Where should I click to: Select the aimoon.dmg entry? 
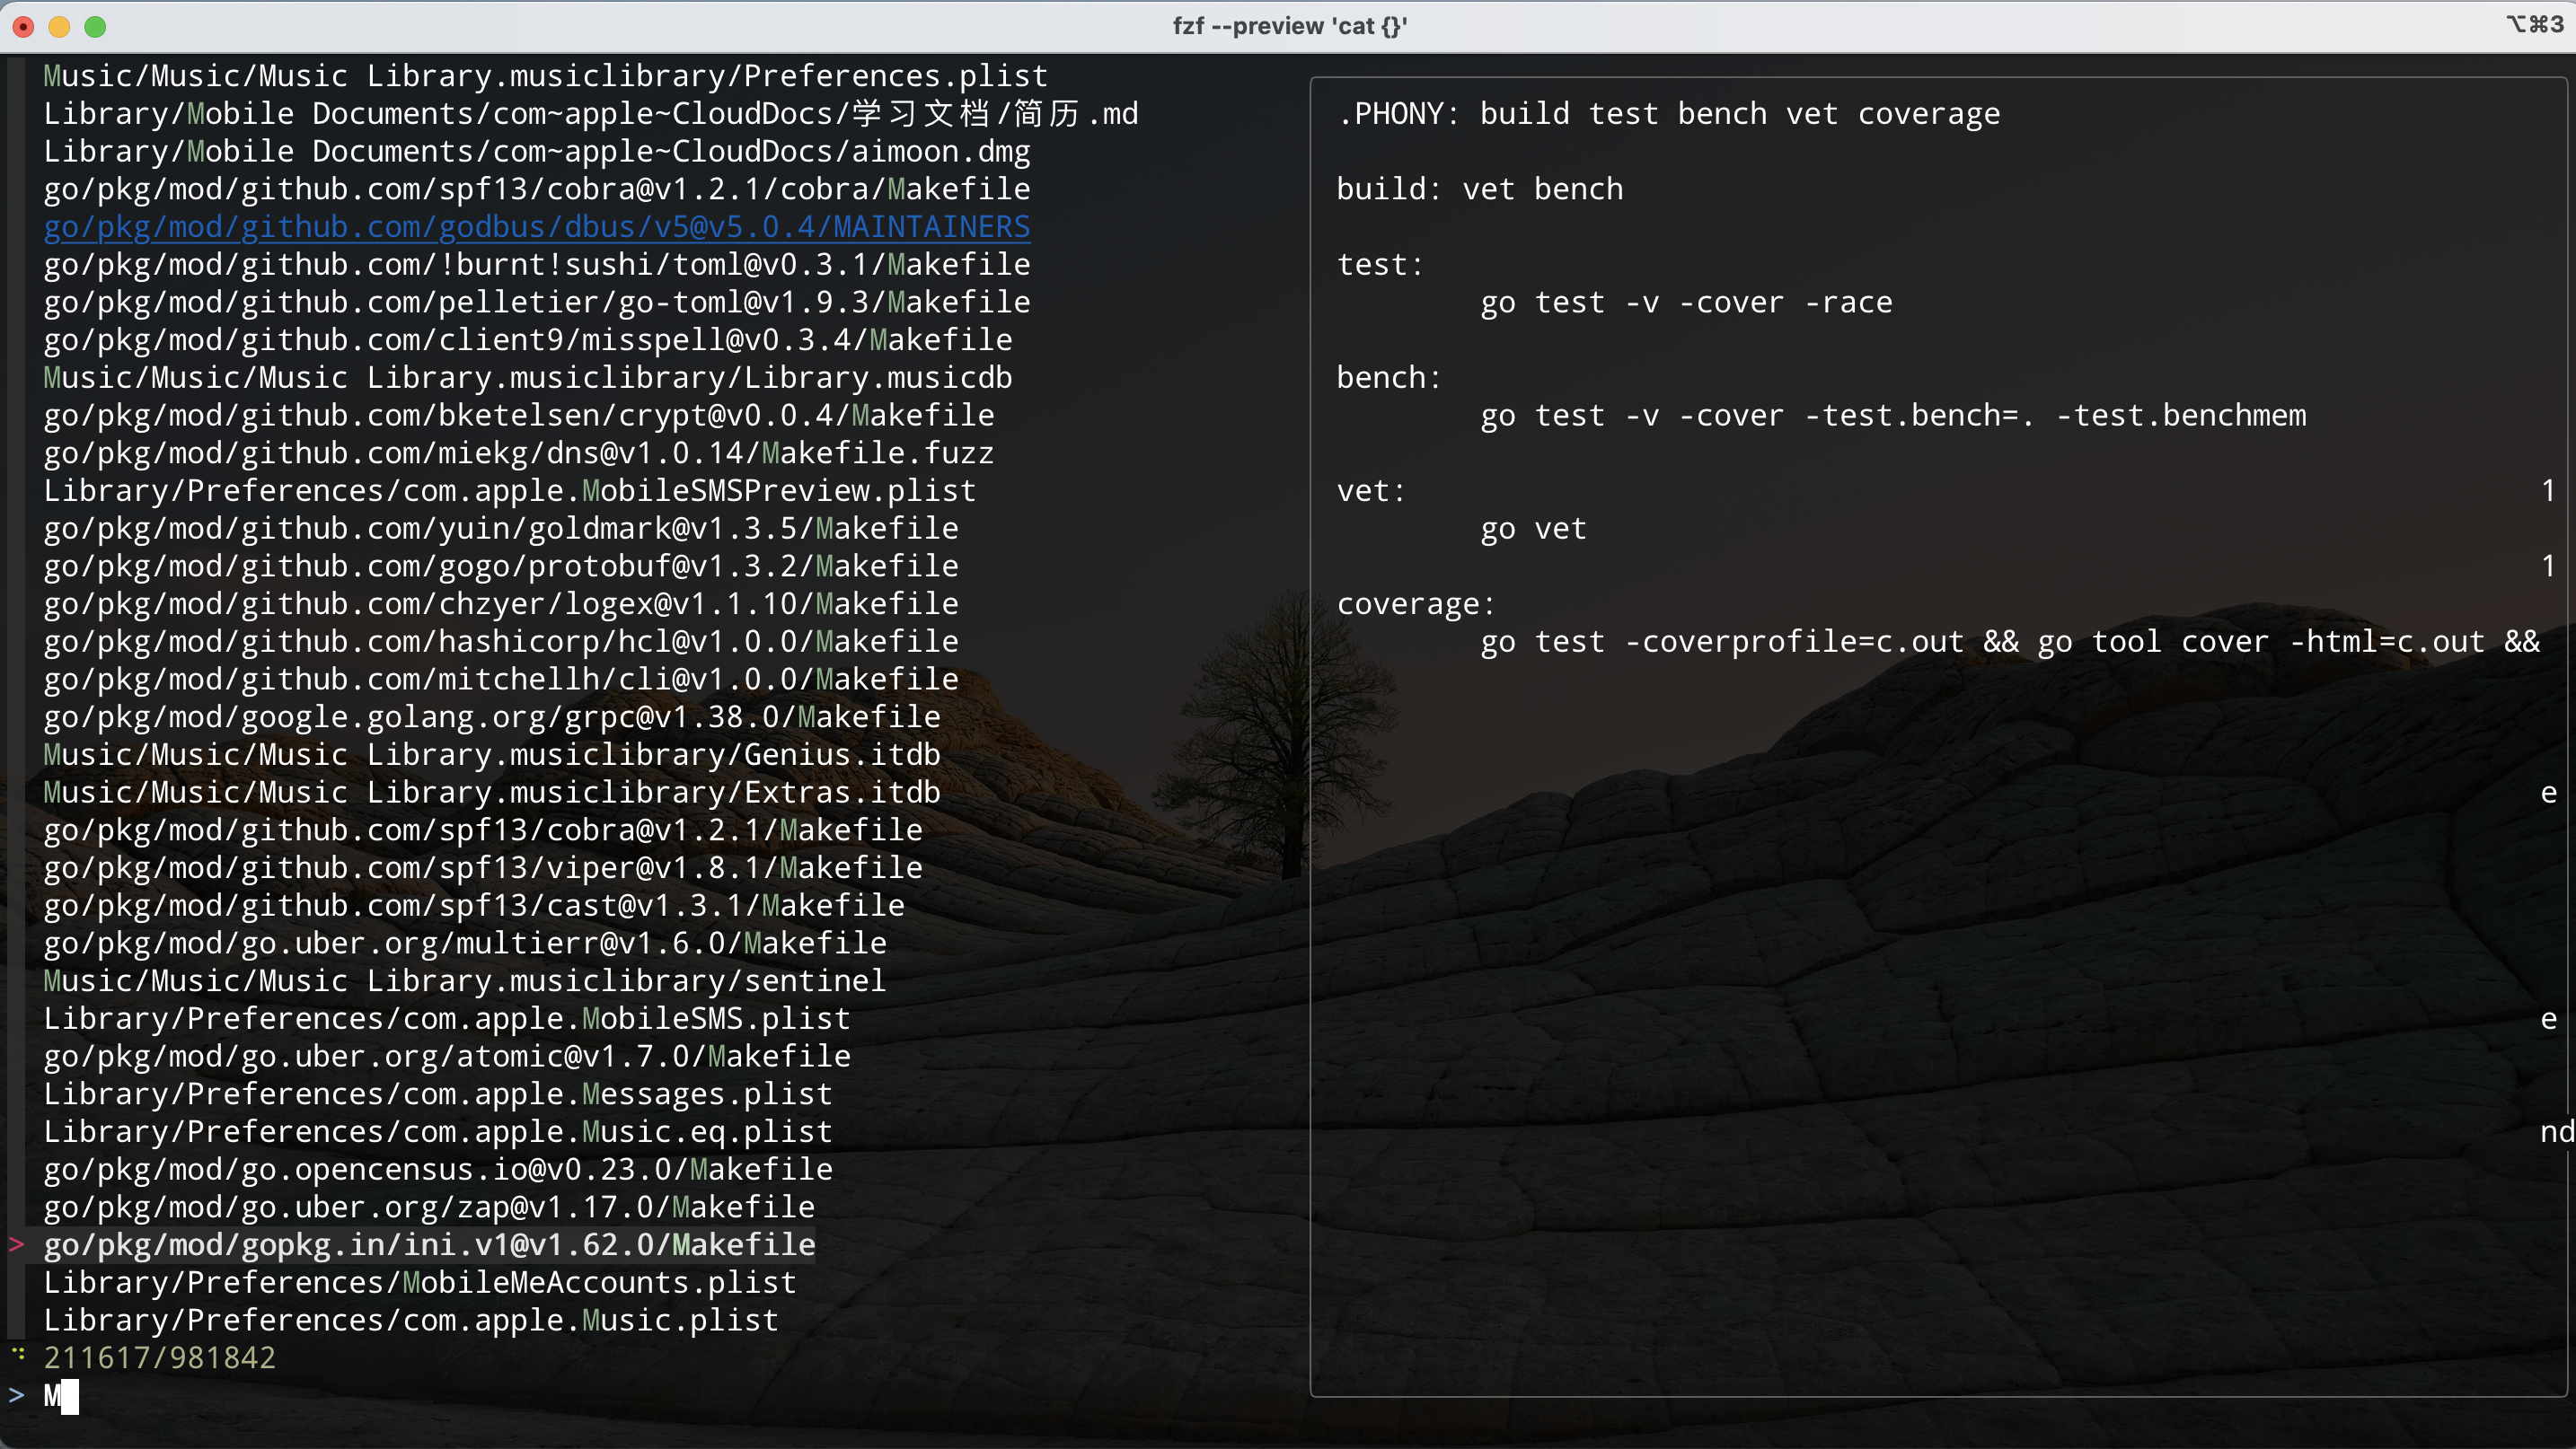pyautogui.click(x=536, y=151)
